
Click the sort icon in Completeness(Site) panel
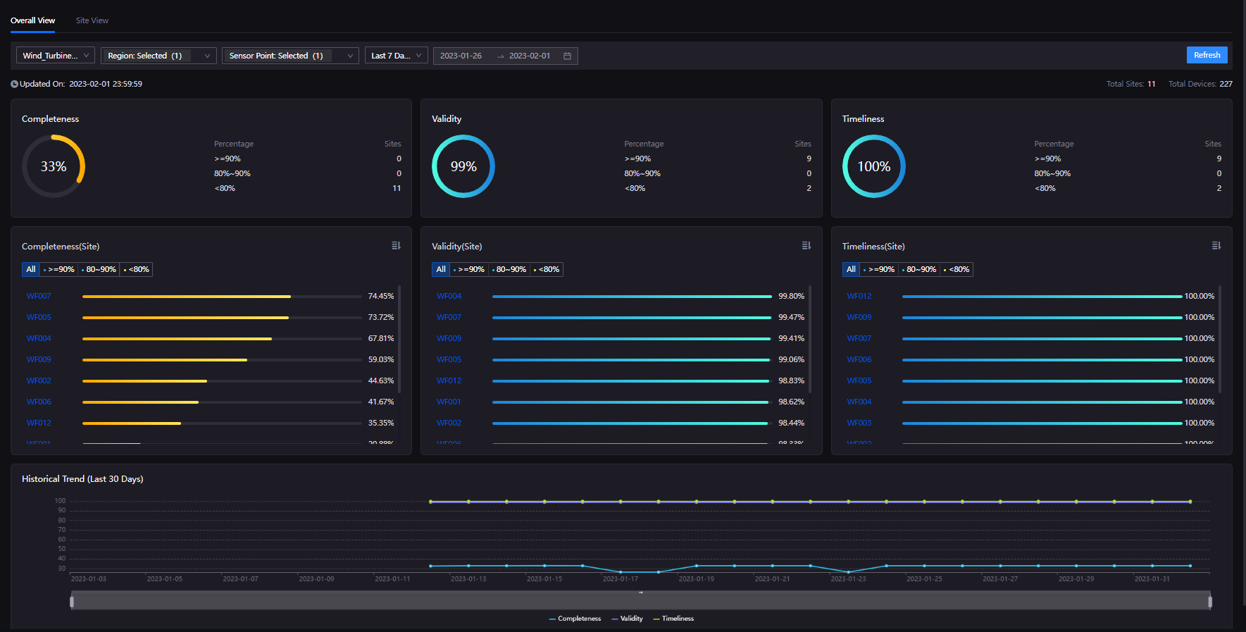(396, 246)
